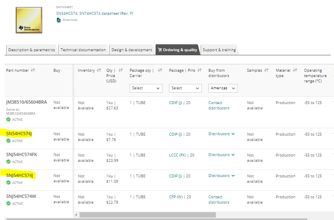Click price 1ku | $11.09
Image resolution: width=334 pixels, height=220 pixels.
click(112, 179)
